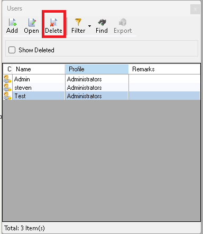The image size is (203, 234).
Task: Click the Filter funnel icon
Action: tap(78, 22)
